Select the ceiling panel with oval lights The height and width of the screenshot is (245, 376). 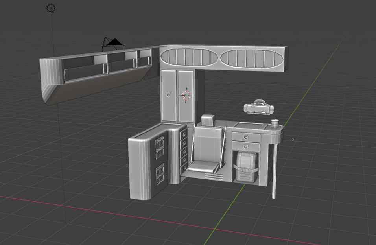tap(223, 58)
